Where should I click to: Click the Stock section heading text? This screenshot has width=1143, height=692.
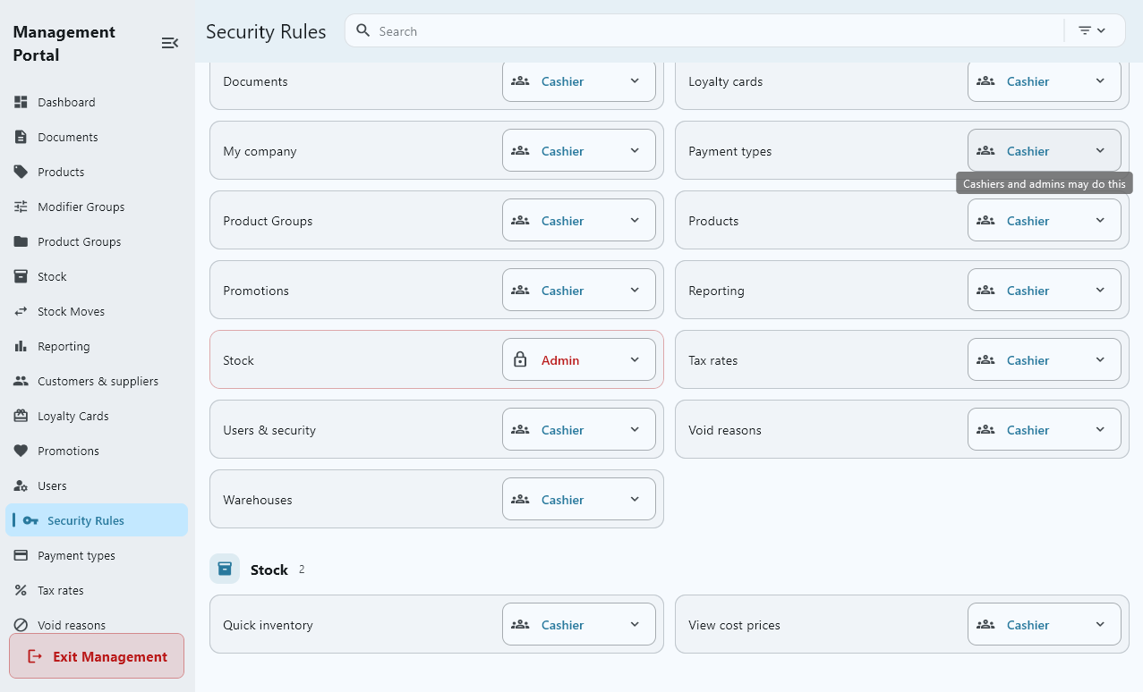coord(269,570)
